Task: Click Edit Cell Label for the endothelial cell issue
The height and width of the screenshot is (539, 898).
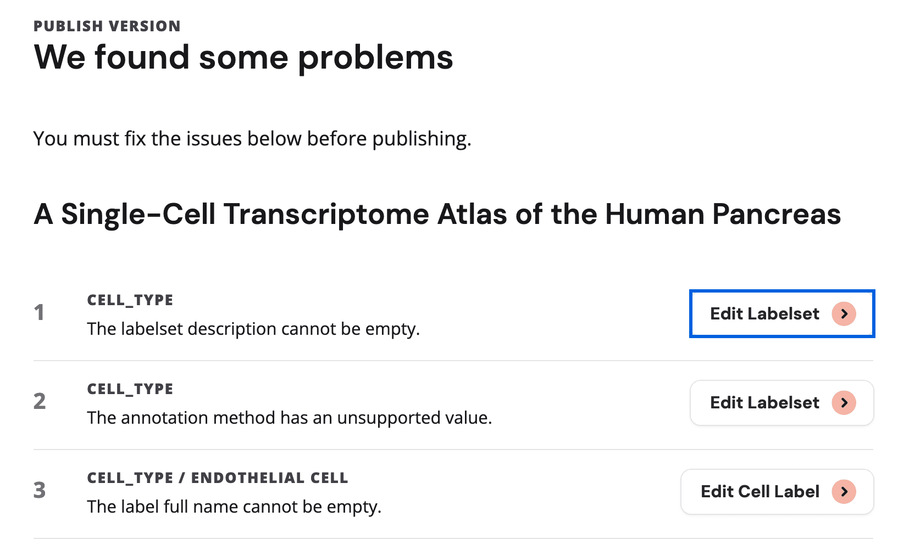Action: point(777,492)
